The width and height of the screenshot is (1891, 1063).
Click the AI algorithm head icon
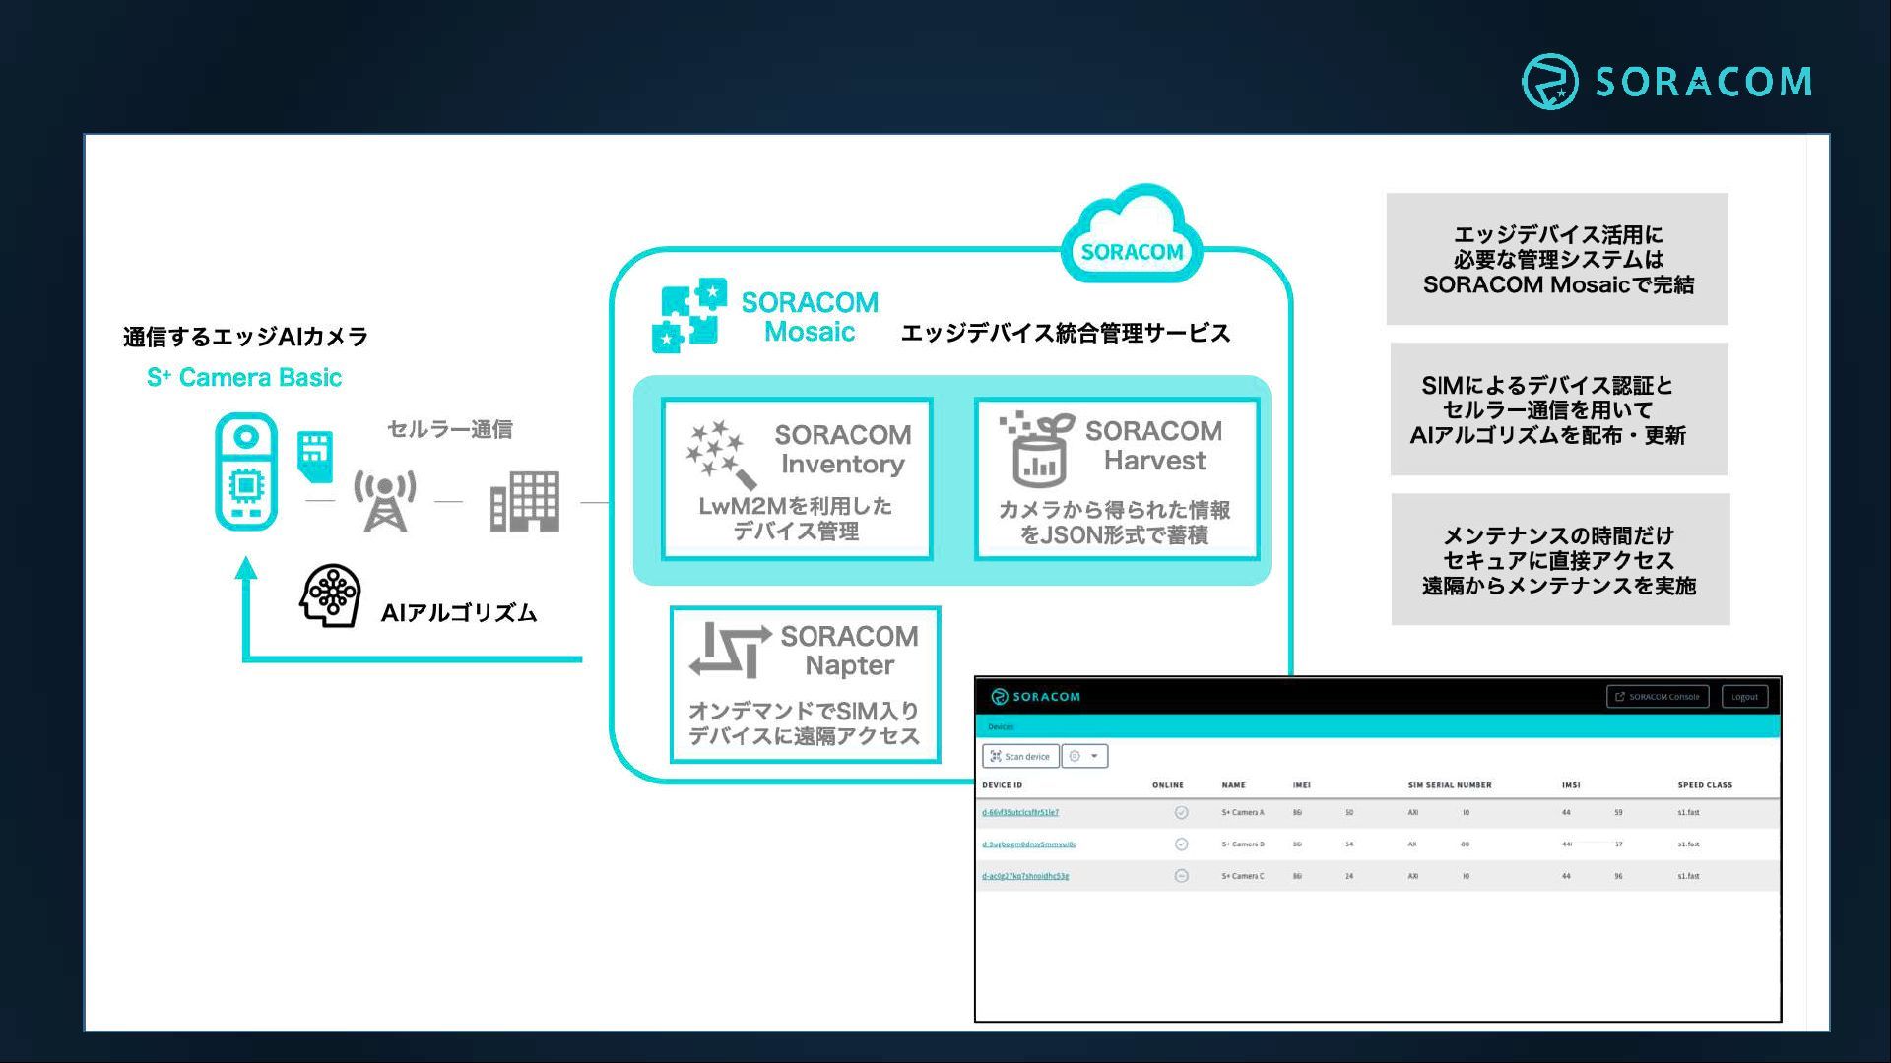[330, 595]
